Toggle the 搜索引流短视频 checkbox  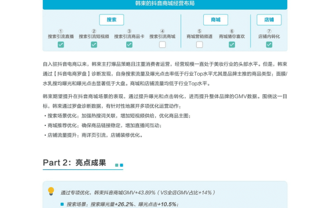point(94,44)
